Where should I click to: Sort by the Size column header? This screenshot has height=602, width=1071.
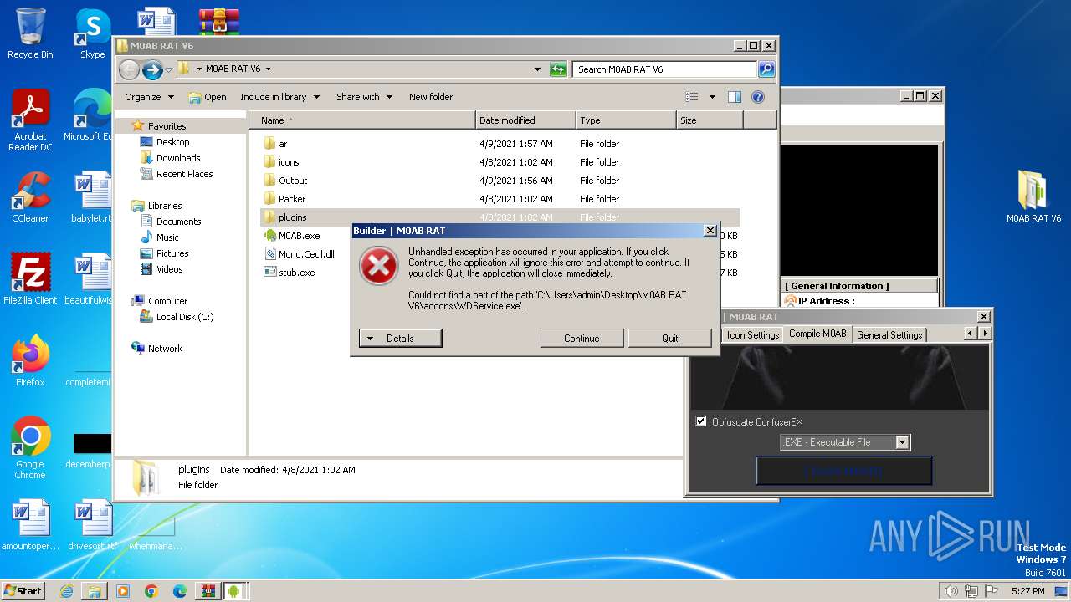[x=710, y=120]
